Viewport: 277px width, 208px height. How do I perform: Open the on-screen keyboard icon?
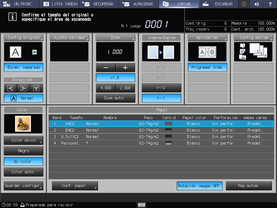(141, 205)
